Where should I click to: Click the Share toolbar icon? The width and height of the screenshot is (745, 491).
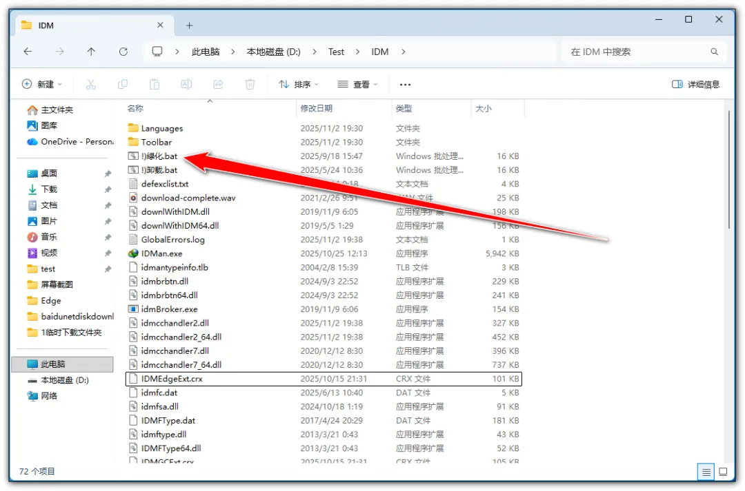[x=218, y=85]
